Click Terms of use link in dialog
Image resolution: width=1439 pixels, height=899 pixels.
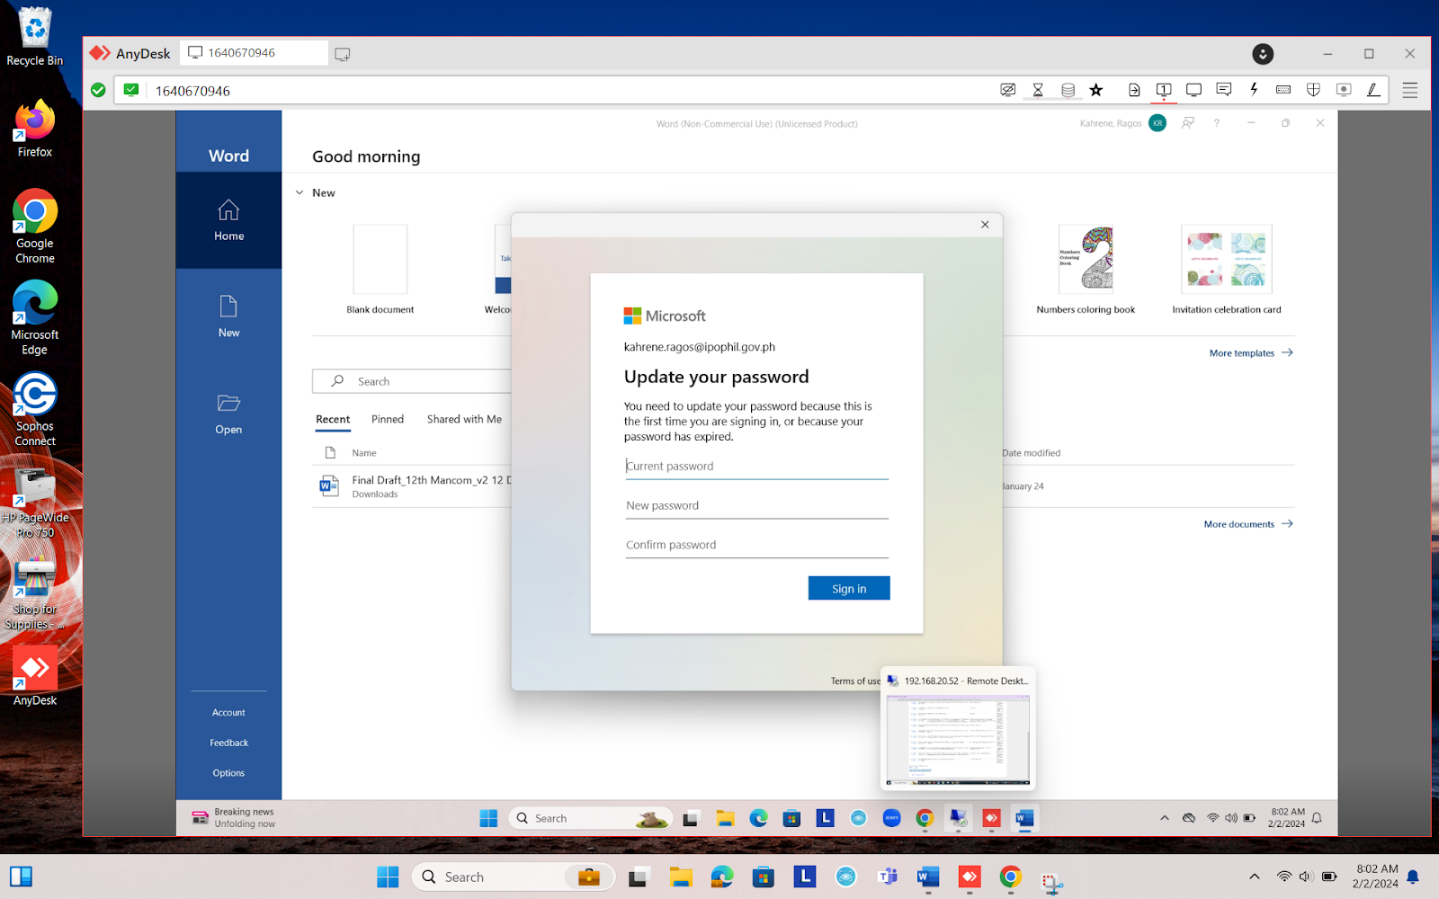(855, 681)
